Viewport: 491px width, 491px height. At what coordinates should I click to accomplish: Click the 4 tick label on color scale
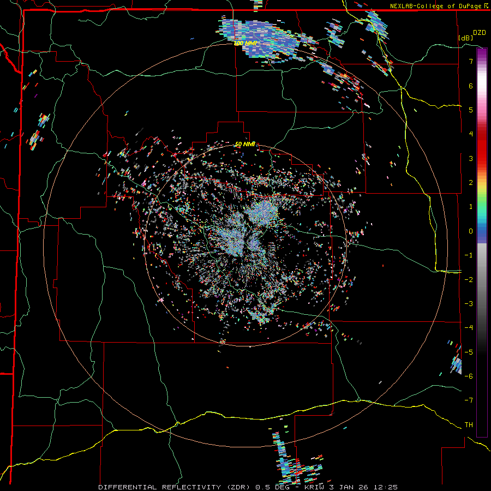(471, 134)
